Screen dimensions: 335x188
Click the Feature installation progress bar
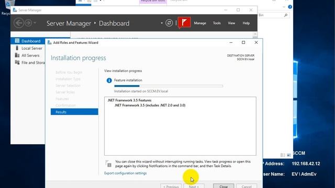click(169, 86)
